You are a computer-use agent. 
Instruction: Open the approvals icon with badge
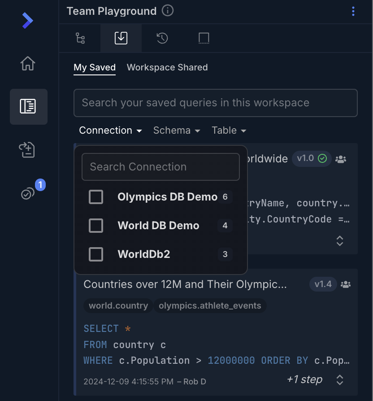pyautogui.click(x=28, y=193)
